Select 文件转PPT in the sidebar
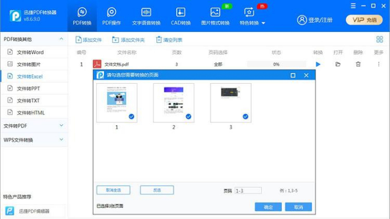This screenshot has height=219, width=390. click(34, 88)
